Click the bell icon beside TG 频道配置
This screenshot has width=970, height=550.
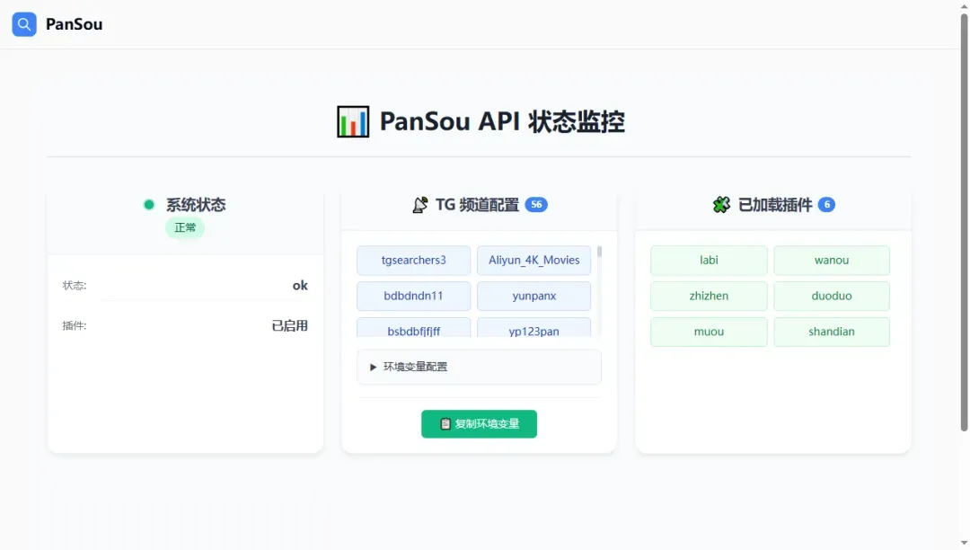tap(419, 204)
